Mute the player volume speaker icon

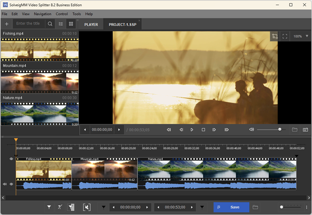pyautogui.click(x=252, y=129)
